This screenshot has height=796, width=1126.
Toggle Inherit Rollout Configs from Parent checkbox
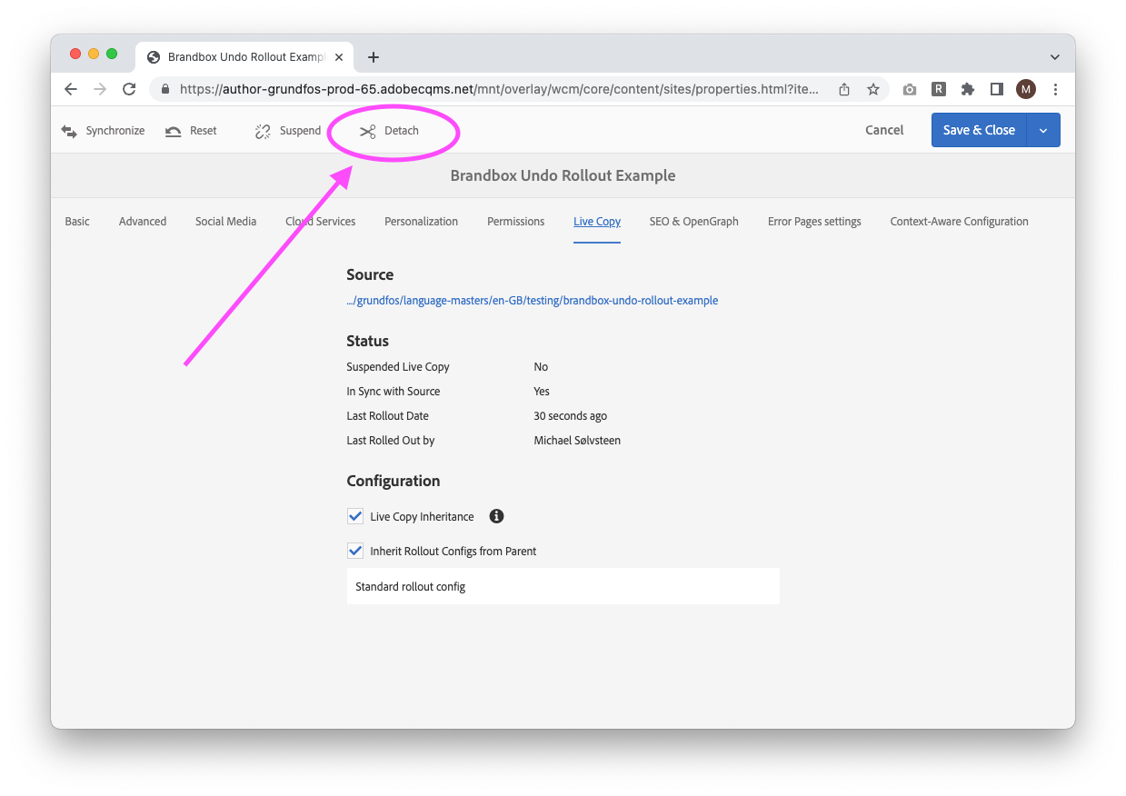pos(355,551)
